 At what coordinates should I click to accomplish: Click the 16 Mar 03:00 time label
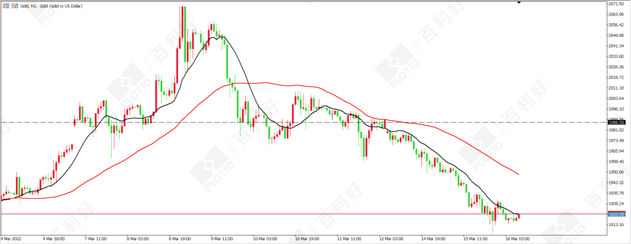click(x=518, y=239)
